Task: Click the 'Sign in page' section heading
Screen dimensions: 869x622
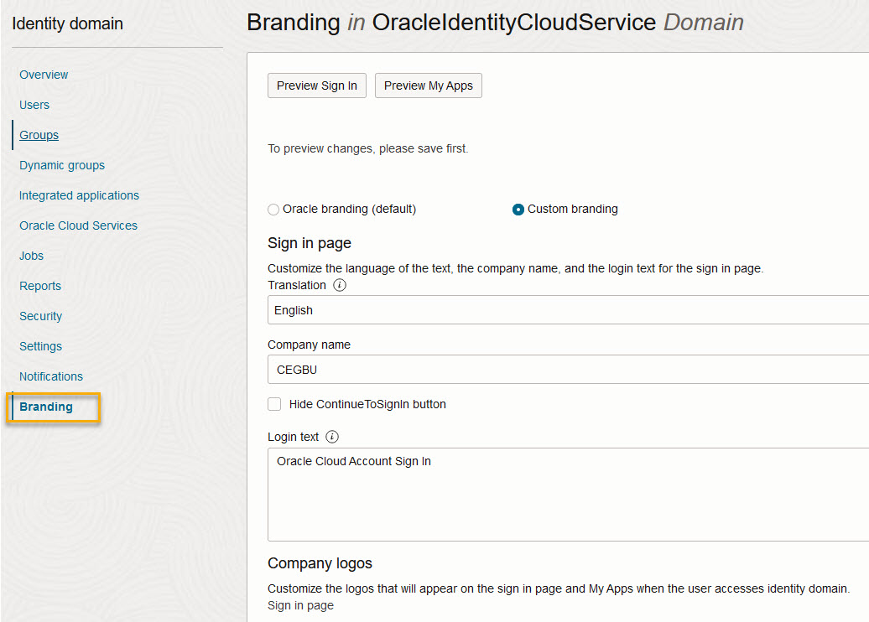Action: 310,243
